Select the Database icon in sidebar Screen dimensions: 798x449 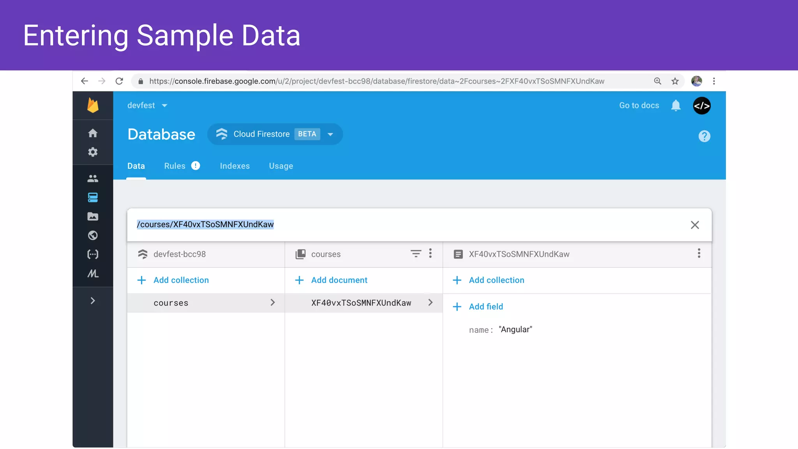(93, 198)
